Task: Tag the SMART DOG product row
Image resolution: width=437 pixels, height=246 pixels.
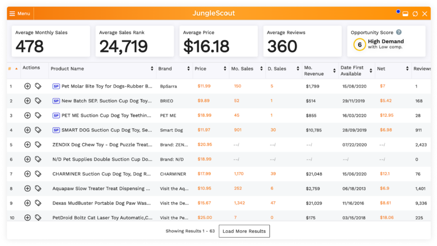Action: [38, 130]
